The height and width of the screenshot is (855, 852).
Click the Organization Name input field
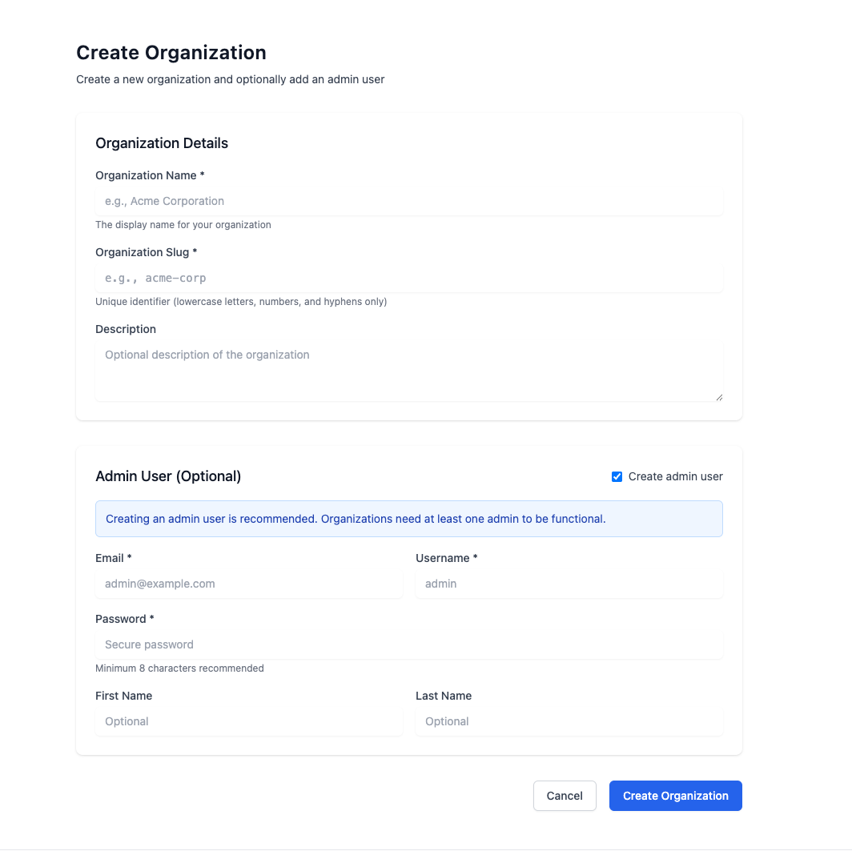[x=409, y=201]
